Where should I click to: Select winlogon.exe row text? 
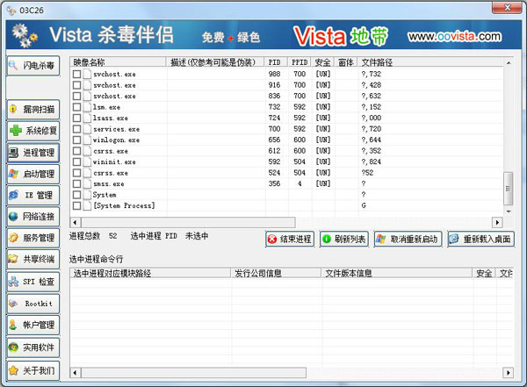pyautogui.click(x=116, y=140)
